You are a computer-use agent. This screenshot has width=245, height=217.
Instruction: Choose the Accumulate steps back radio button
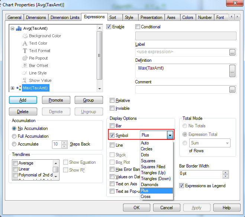[x=14, y=144]
